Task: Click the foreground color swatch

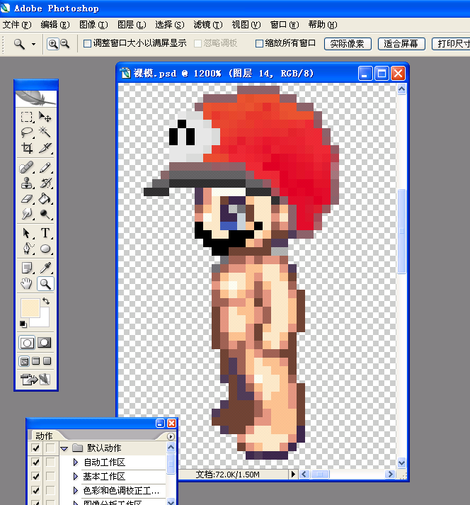Action: pos(30,307)
